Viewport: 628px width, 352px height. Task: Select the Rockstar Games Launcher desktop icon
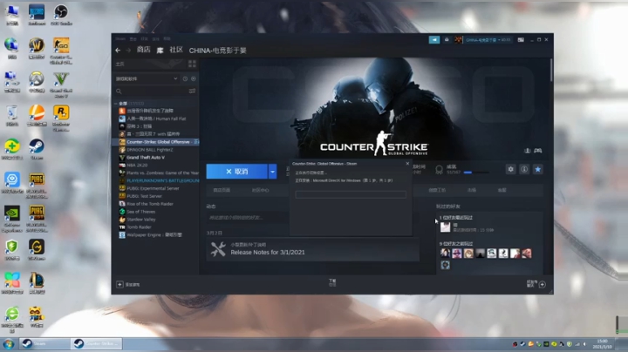tap(61, 118)
